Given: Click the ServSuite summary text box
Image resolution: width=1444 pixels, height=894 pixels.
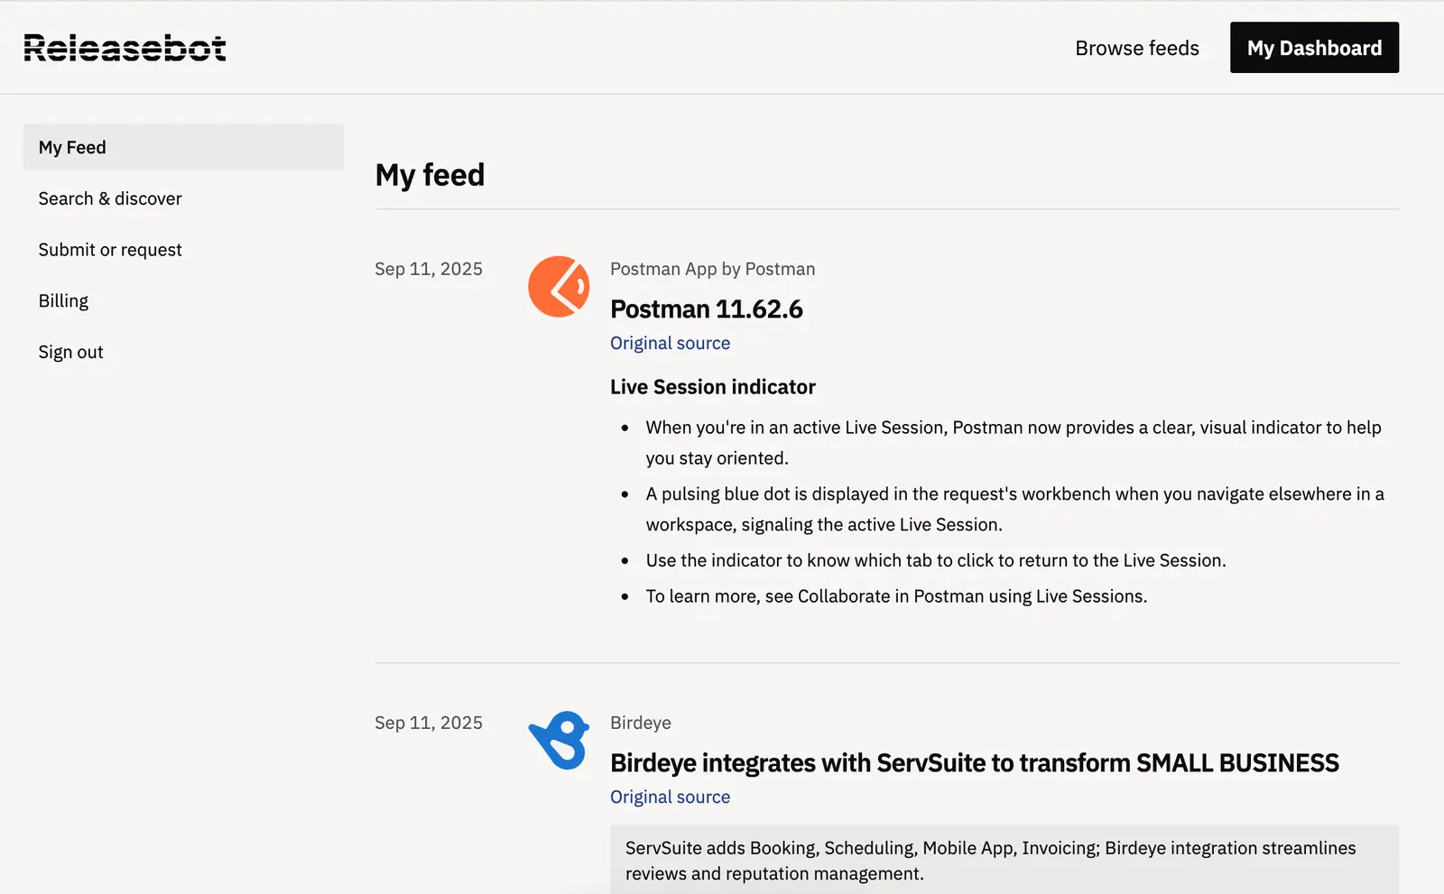Looking at the screenshot, I should (x=990, y=860).
